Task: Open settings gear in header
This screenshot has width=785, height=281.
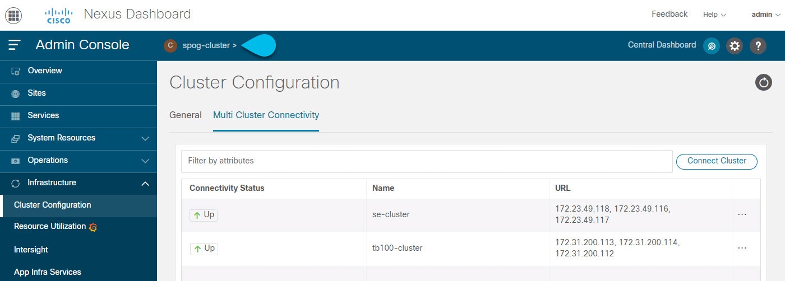Action: pos(735,46)
